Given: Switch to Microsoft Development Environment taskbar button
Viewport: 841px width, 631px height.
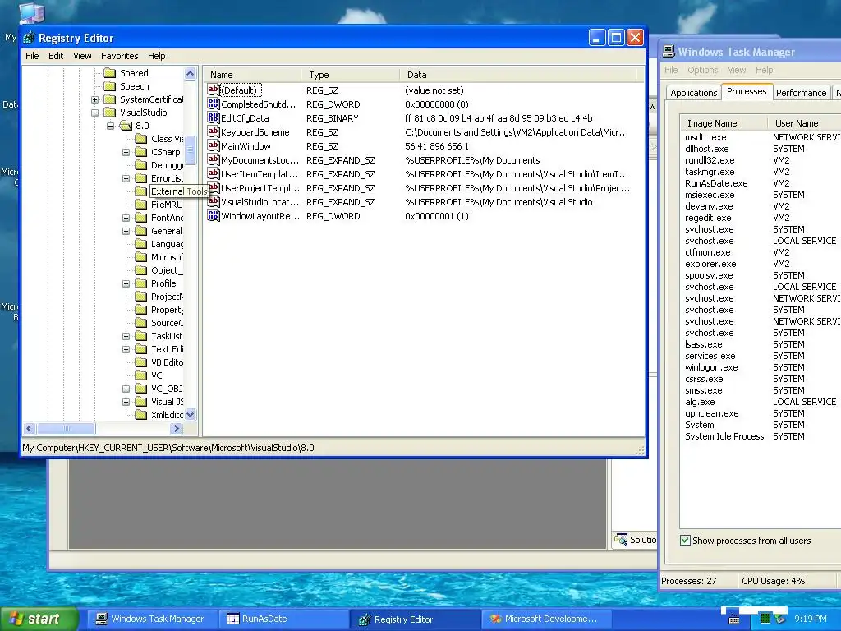Looking at the screenshot, I should coord(545,619).
